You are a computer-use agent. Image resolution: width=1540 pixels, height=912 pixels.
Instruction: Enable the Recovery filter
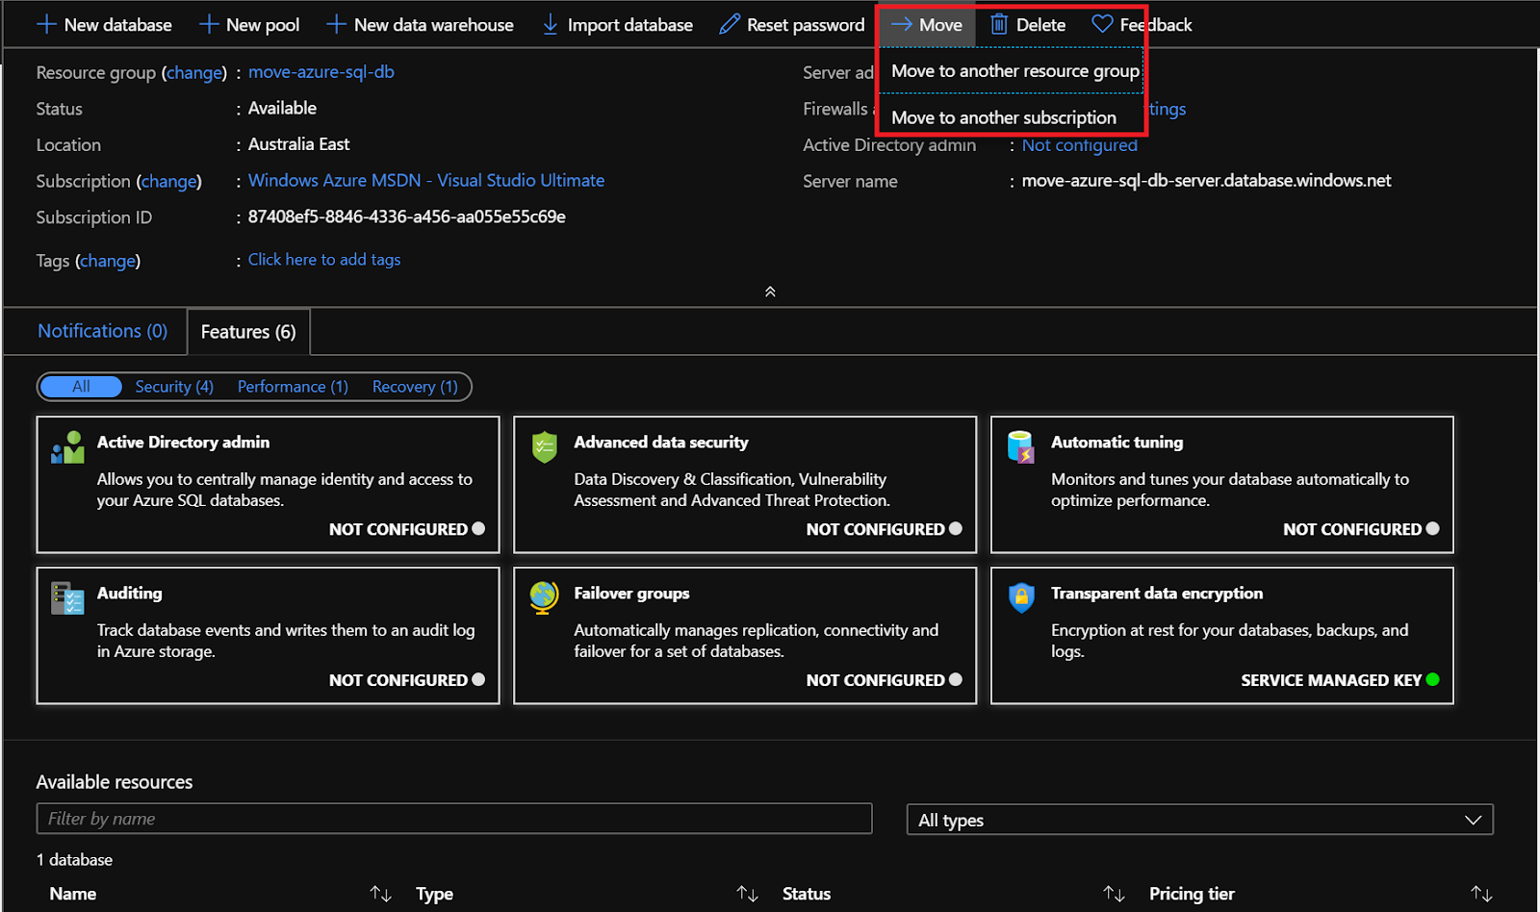pos(414,386)
